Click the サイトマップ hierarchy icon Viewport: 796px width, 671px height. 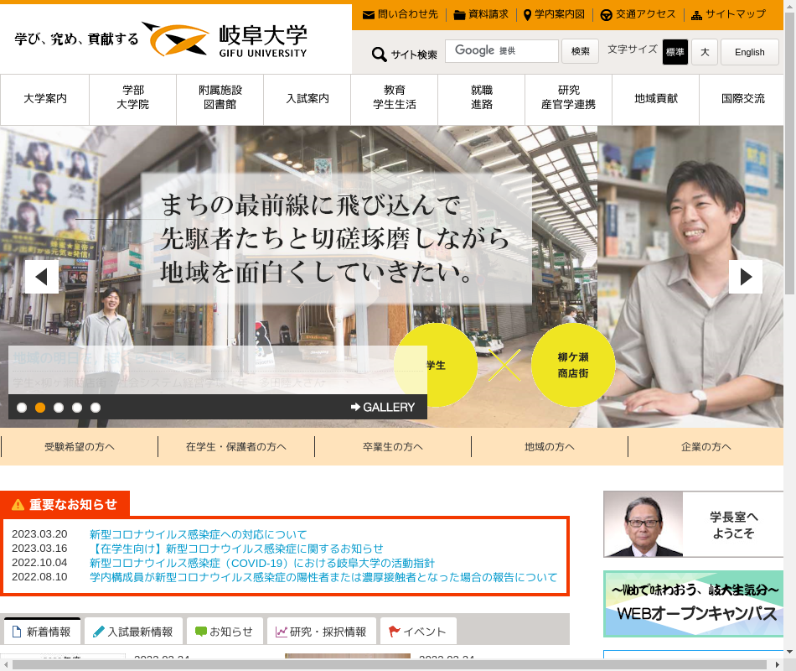696,15
